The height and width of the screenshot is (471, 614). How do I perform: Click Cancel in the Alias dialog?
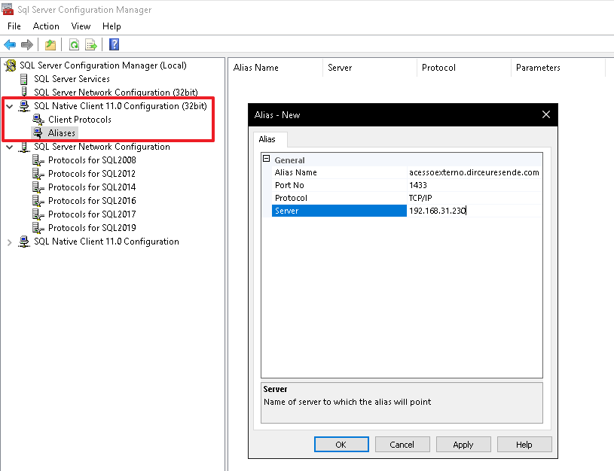tap(402, 445)
